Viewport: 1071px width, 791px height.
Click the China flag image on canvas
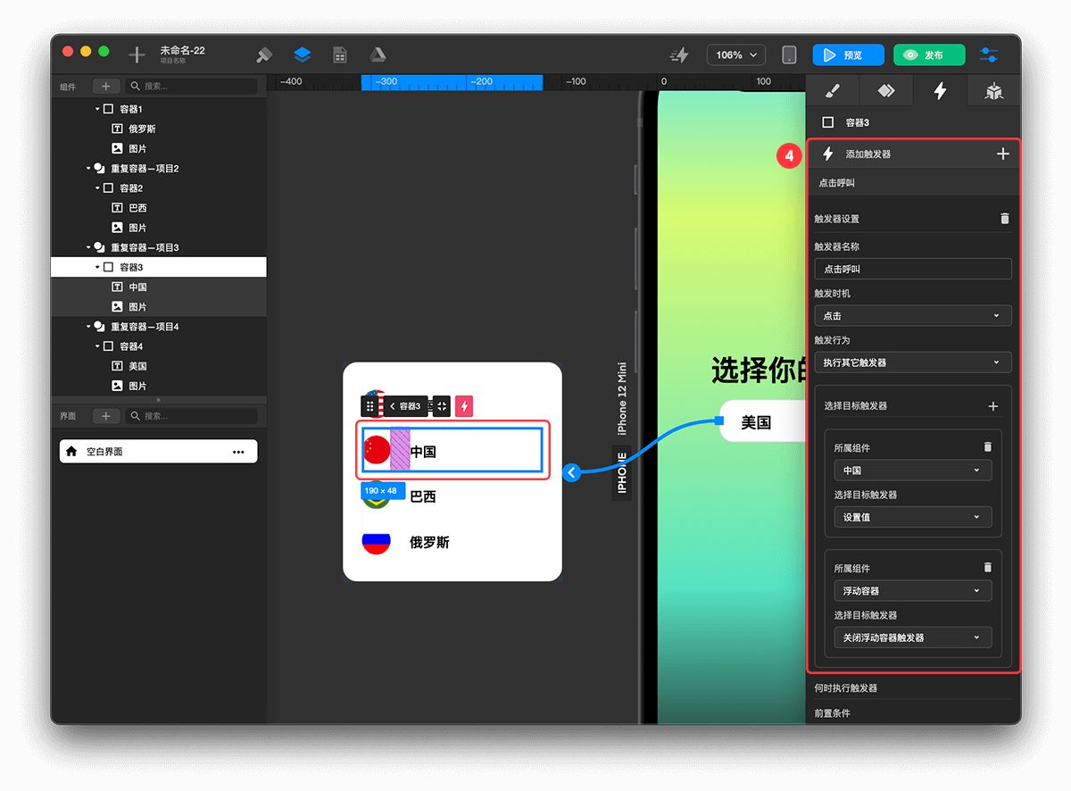[x=376, y=451]
